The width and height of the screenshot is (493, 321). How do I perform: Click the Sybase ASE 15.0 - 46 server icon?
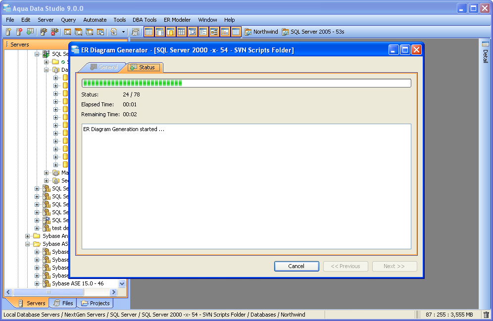47,283
